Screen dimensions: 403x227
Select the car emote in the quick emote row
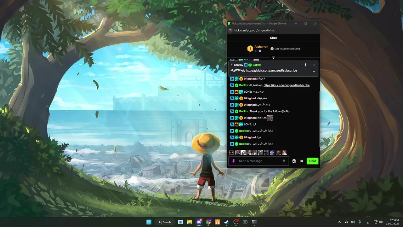tap(231, 152)
